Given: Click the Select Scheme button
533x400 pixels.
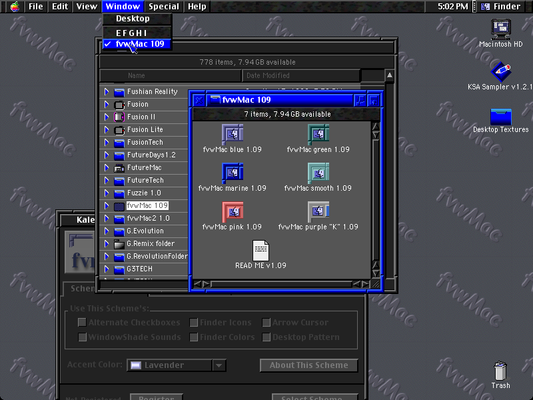Looking at the screenshot, I should click(314, 397).
